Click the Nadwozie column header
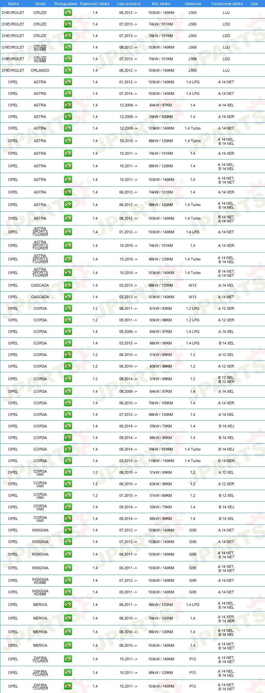This screenshot has height=693, width=265. pyautogui.click(x=193, y=4)
